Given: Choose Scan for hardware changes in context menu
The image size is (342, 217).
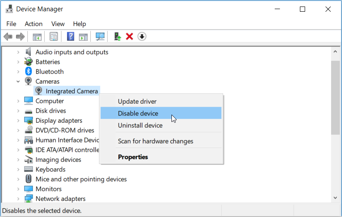Looking at the screenshot, I should click(161, 141).
